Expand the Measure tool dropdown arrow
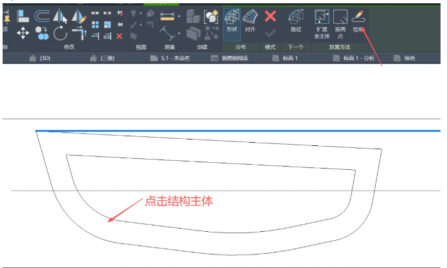The image size is (447, 268). click(179, 16)
